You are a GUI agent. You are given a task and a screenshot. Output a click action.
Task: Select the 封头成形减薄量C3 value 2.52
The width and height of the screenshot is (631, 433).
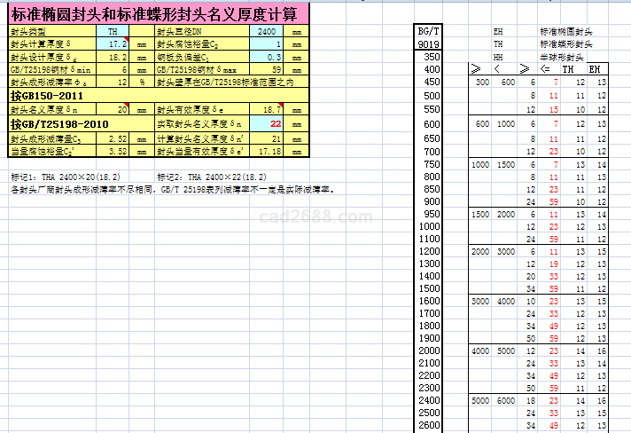coord(113,139)
